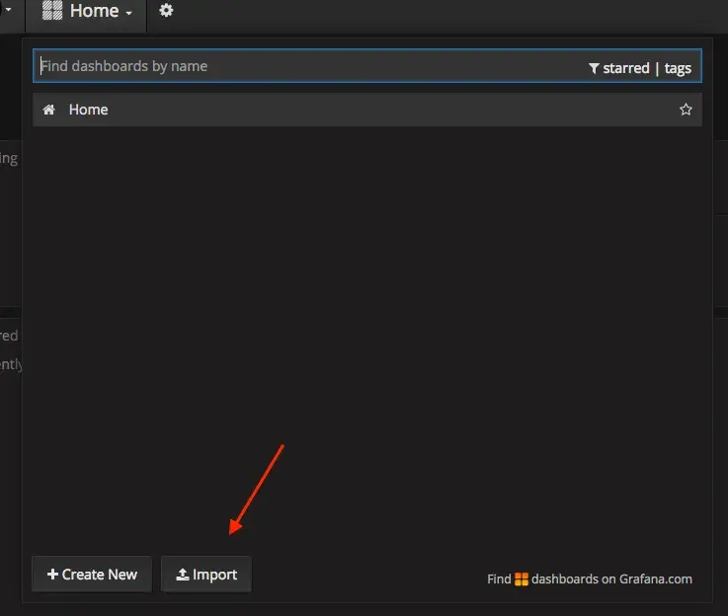Open Find dashboards on Grafana.com link
This screenshot has width=728, height=616.
[589, 578]
